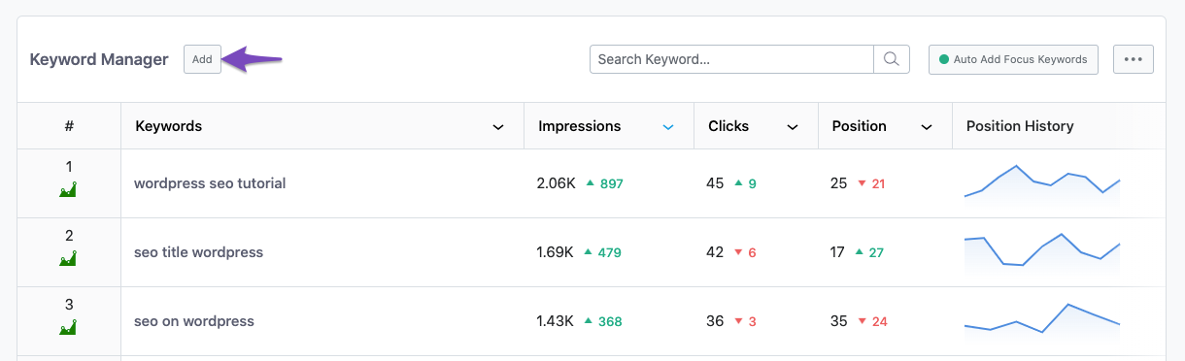Click Auto Add Focus Keywords button
Image resolution: width=1185 pixels, height=361 pixels.
coord(1013,59)
